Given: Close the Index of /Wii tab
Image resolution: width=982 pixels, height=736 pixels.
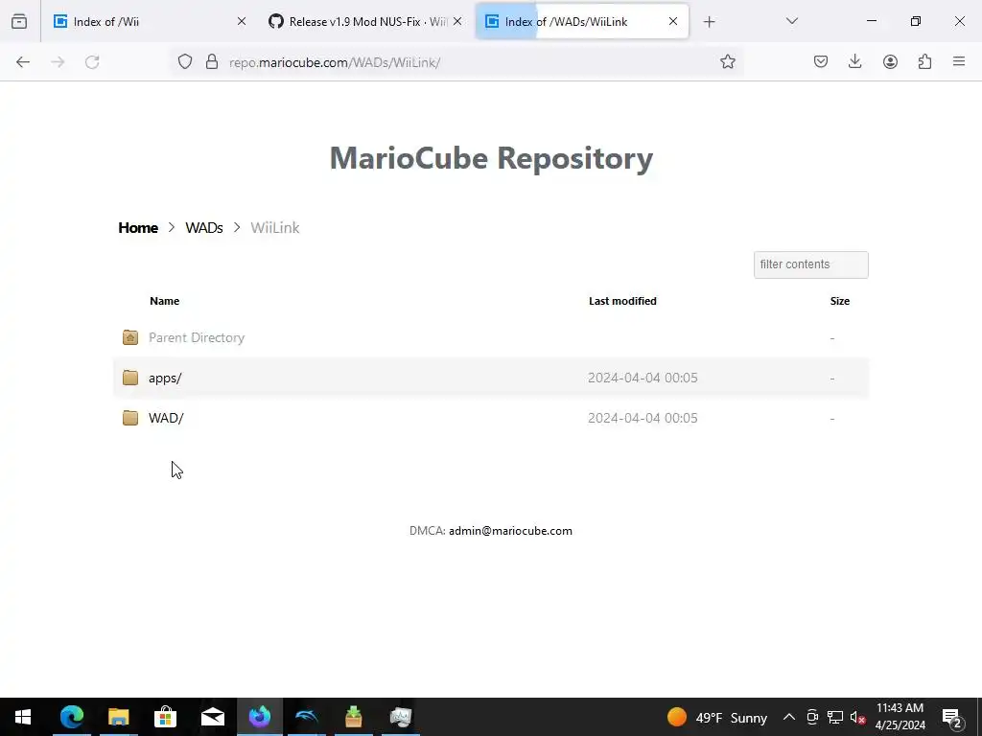Looking at the screenshot, I should (242, 21).
